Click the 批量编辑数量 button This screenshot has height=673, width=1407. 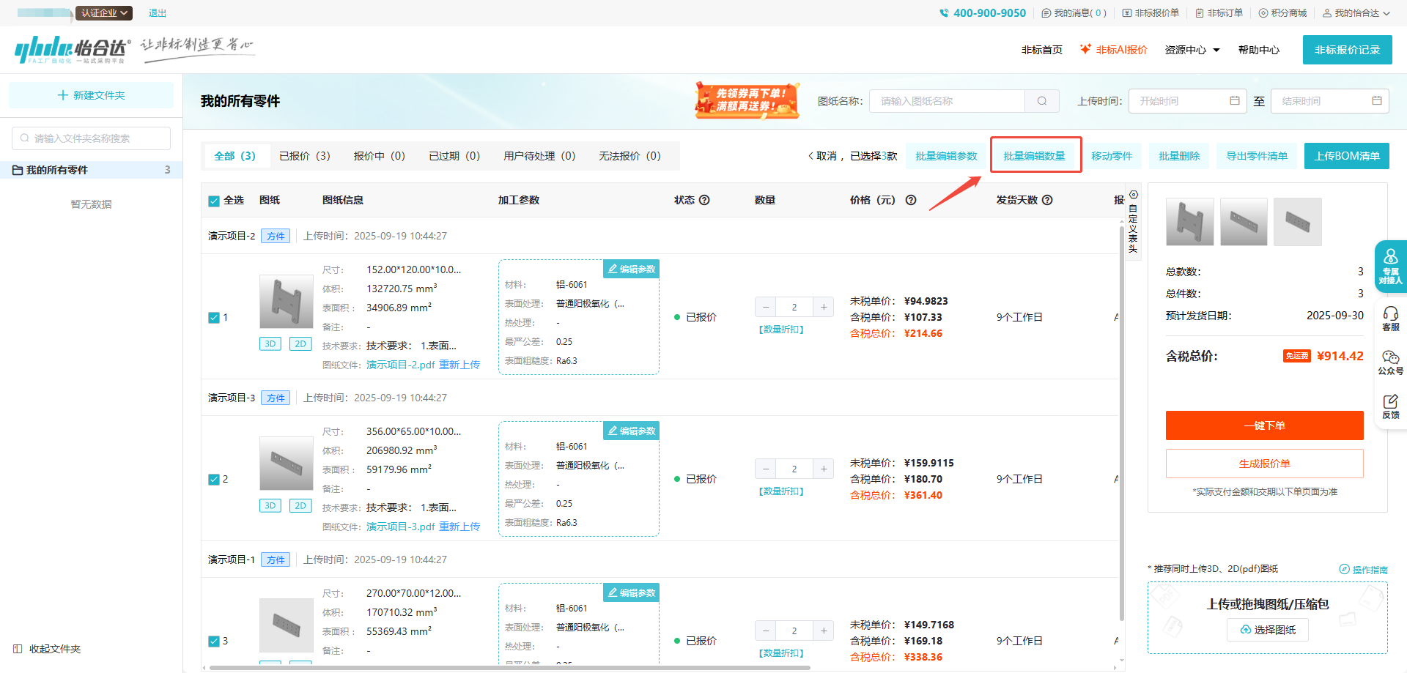pos(1034,156)
